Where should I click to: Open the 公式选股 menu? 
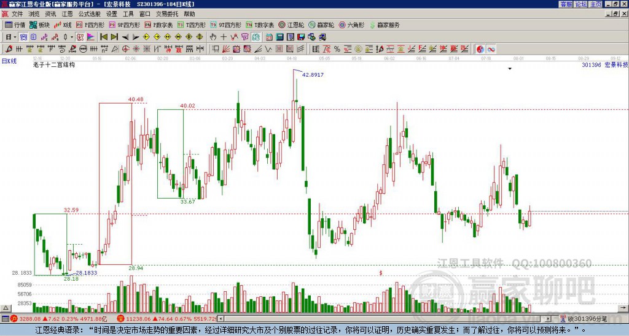(x=90, y=14)
